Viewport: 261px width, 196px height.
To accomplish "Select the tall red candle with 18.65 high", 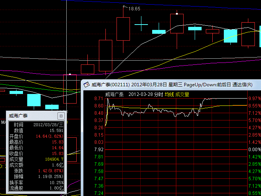I will [123, 29].
